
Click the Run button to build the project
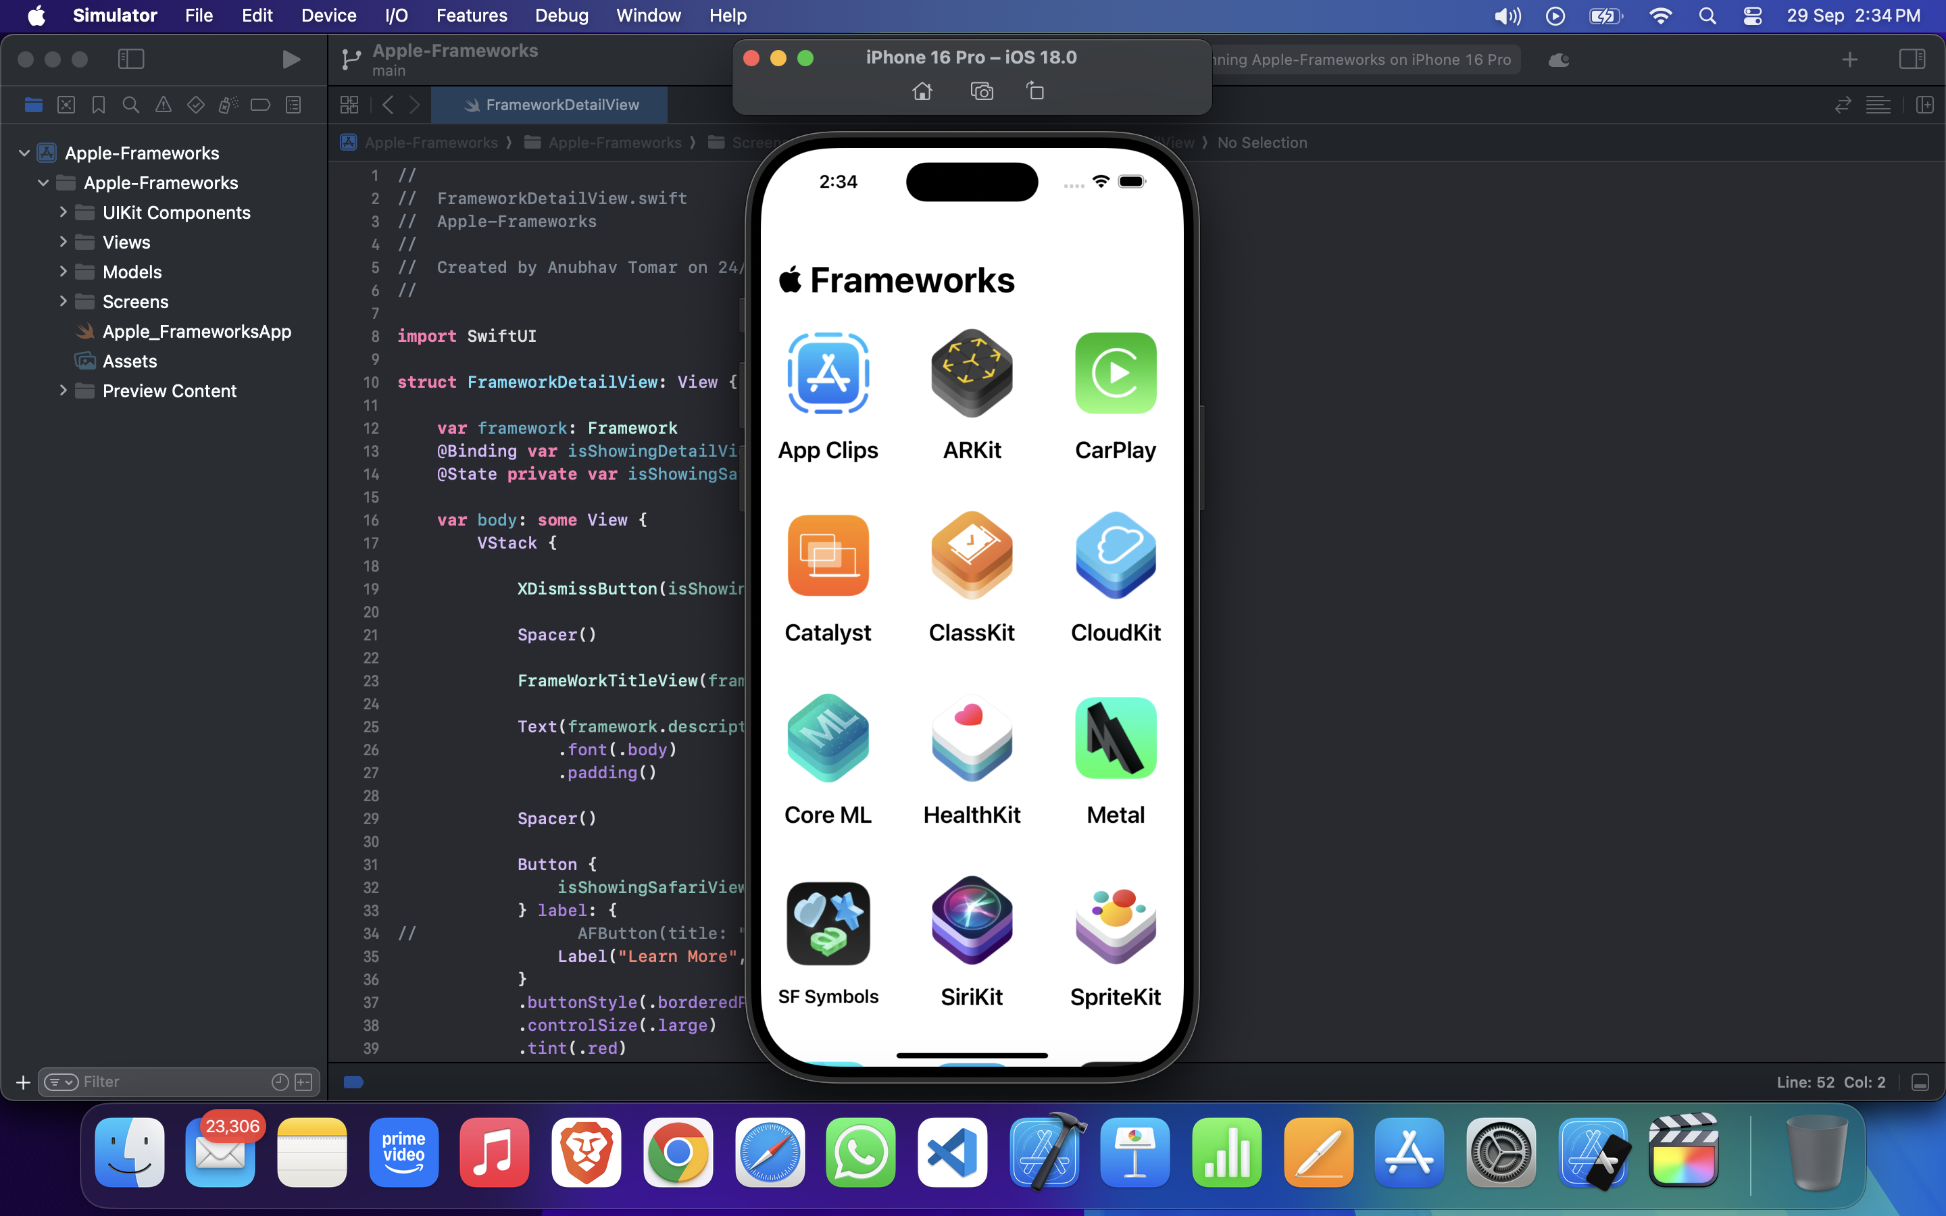291,59
